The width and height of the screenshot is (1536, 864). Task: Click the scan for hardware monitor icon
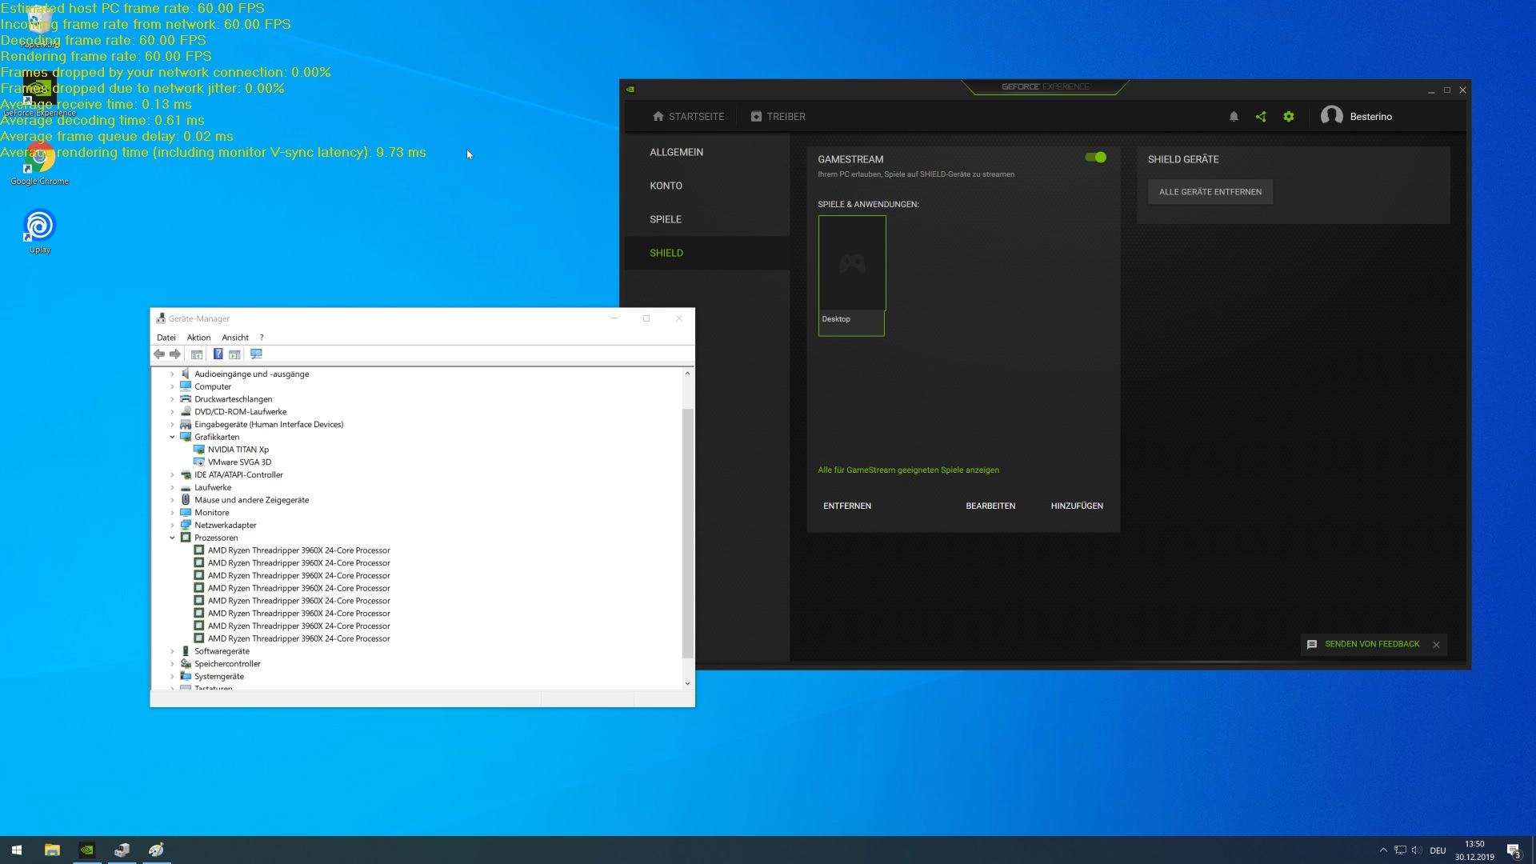pyautogui.click(x=256, y=354)
